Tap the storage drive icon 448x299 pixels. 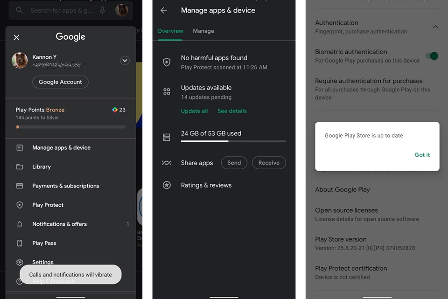(167, 137)
